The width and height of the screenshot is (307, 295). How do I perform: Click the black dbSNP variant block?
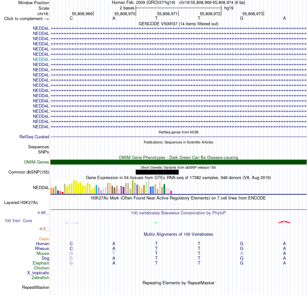click(x=157, y=172)
